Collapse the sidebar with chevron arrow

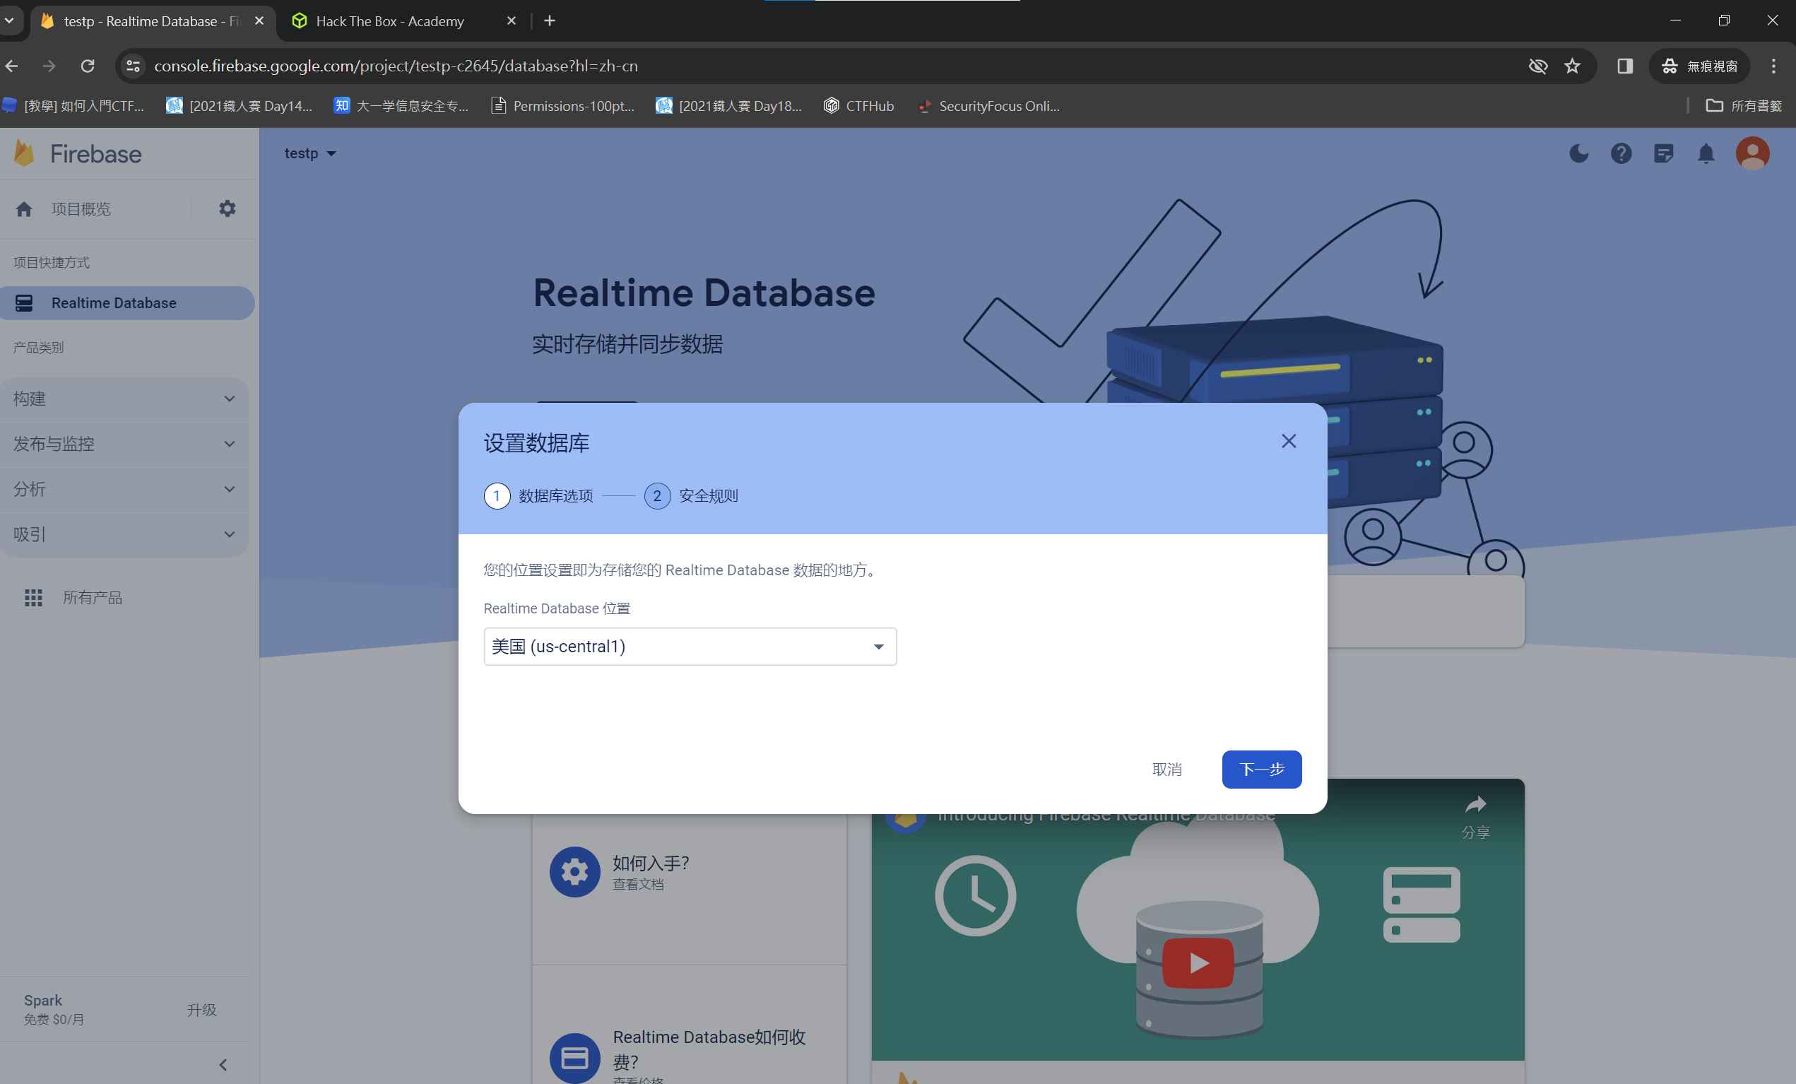point(223,1064)
